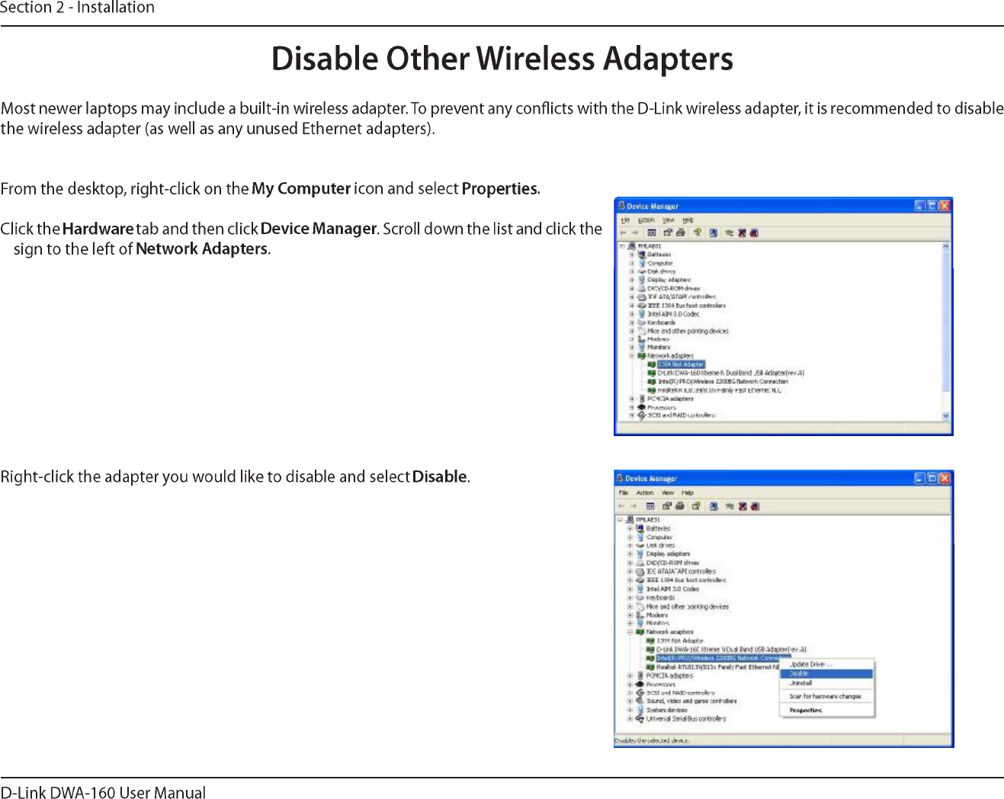1004x799 pixels.
Task: Click Modems icon in upper window tree
Action: 642,339
